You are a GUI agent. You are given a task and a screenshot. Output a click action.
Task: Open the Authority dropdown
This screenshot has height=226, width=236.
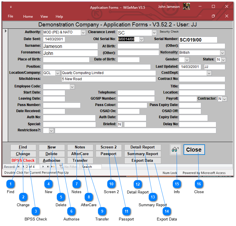[x=83, y=33]
